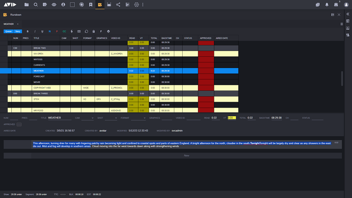This screenshot has height=198, width=352.
Task: Open the inbox tray icon with badge
Action: point(336,5)
